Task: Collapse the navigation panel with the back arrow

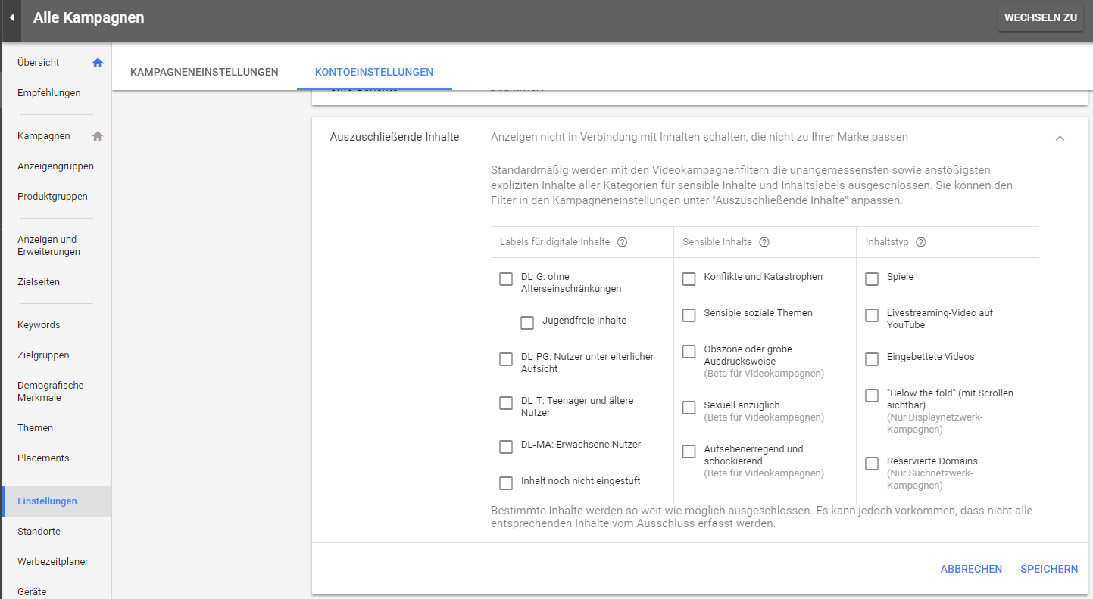Action: click(x=11, y=17)
